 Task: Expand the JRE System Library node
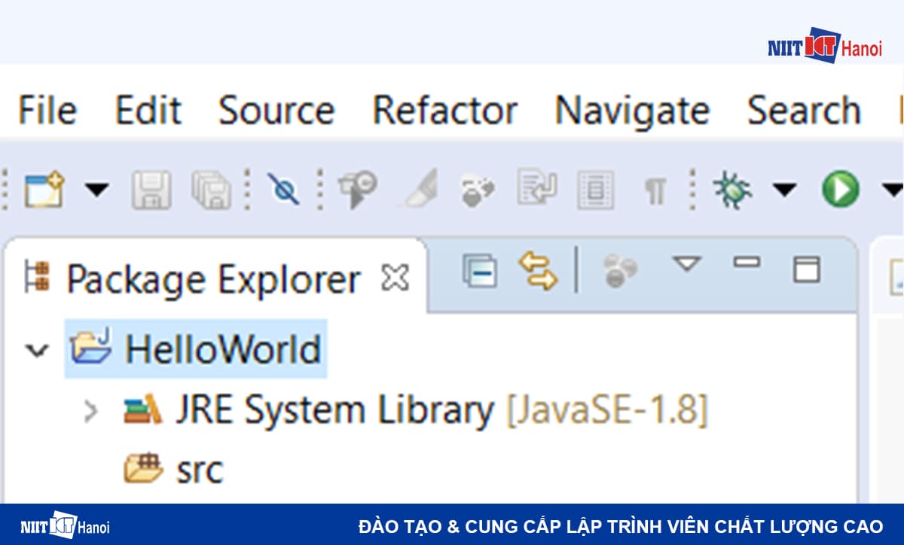(x=92, y=411)
